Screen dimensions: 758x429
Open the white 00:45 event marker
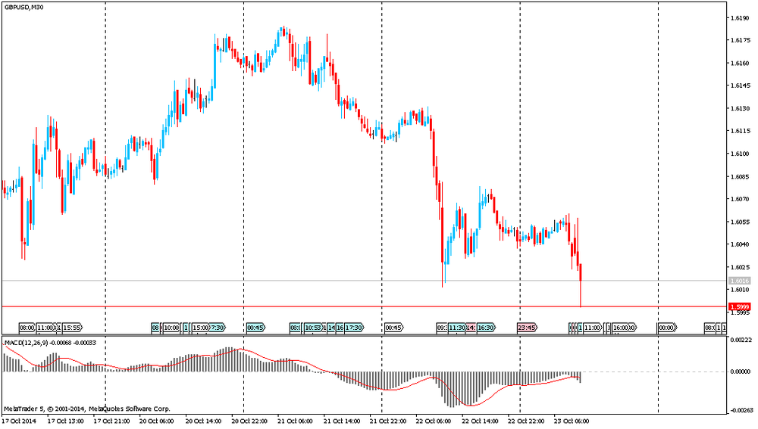point(393,328)
